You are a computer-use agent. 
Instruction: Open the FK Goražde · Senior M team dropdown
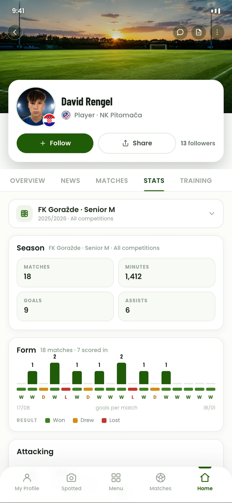116,214
